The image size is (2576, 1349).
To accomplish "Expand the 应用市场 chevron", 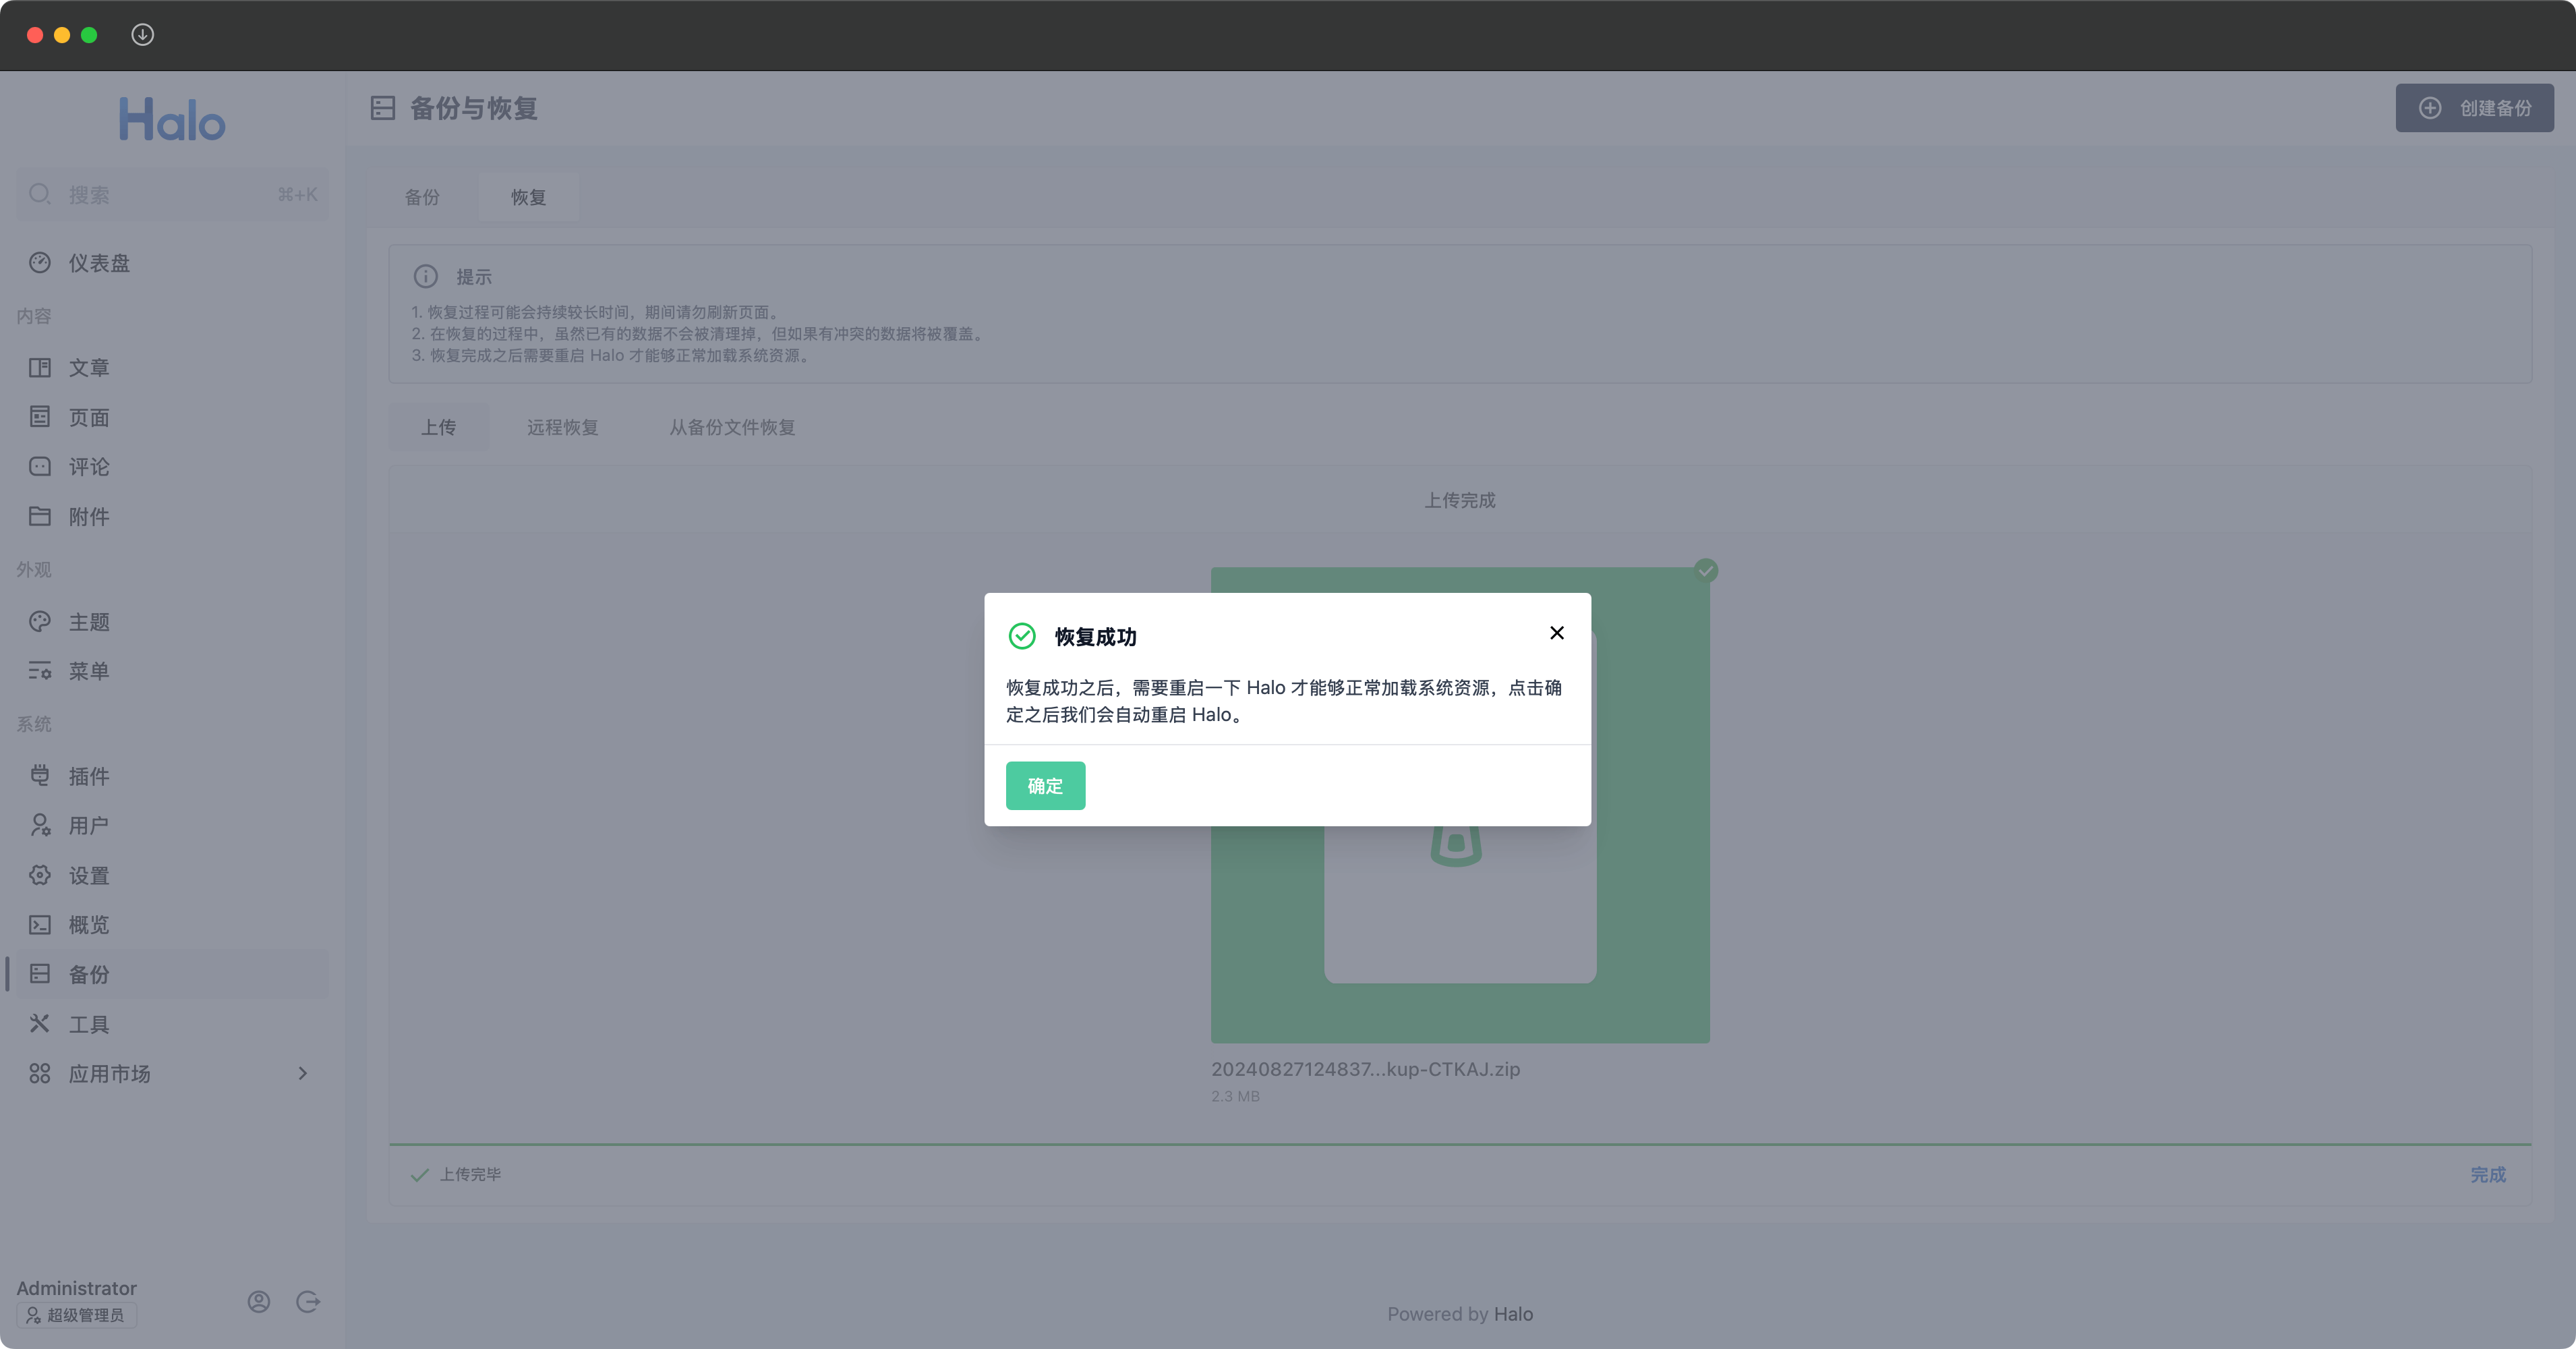I will tap(303, 1074).
